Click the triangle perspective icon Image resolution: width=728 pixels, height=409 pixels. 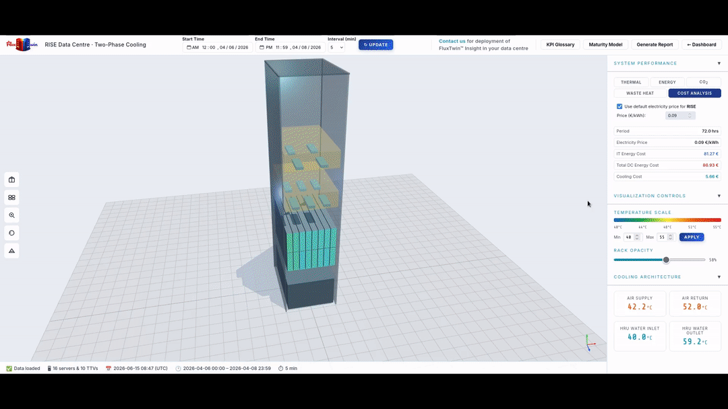[11, 251]
